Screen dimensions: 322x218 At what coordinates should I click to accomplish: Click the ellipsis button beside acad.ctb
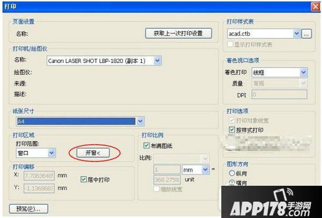point(306,34)
